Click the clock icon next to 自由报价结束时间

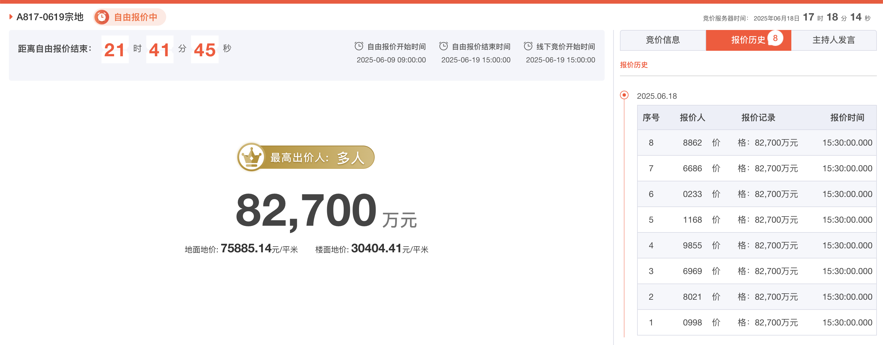(x=443, y=46)
